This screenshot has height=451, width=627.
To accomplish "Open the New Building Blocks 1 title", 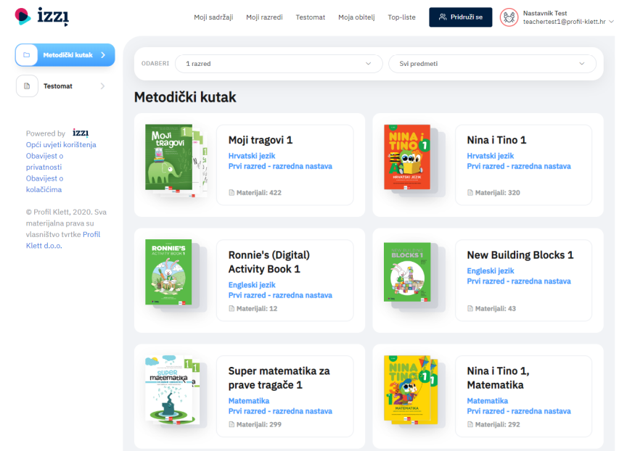I will [x=520, y=255].
